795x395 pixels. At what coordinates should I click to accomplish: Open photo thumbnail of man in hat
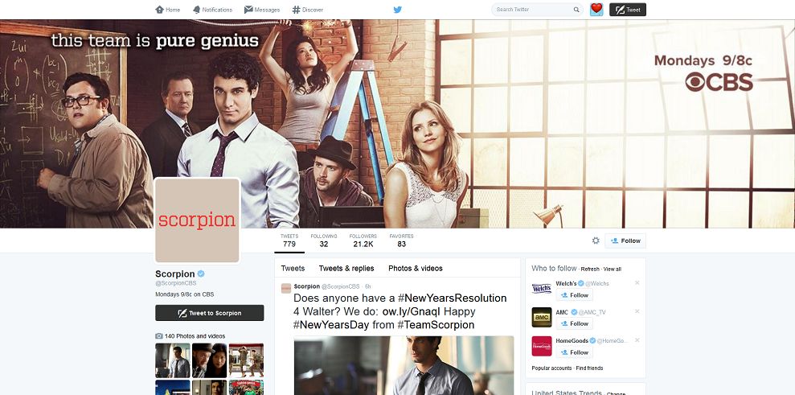click(209, 360)
